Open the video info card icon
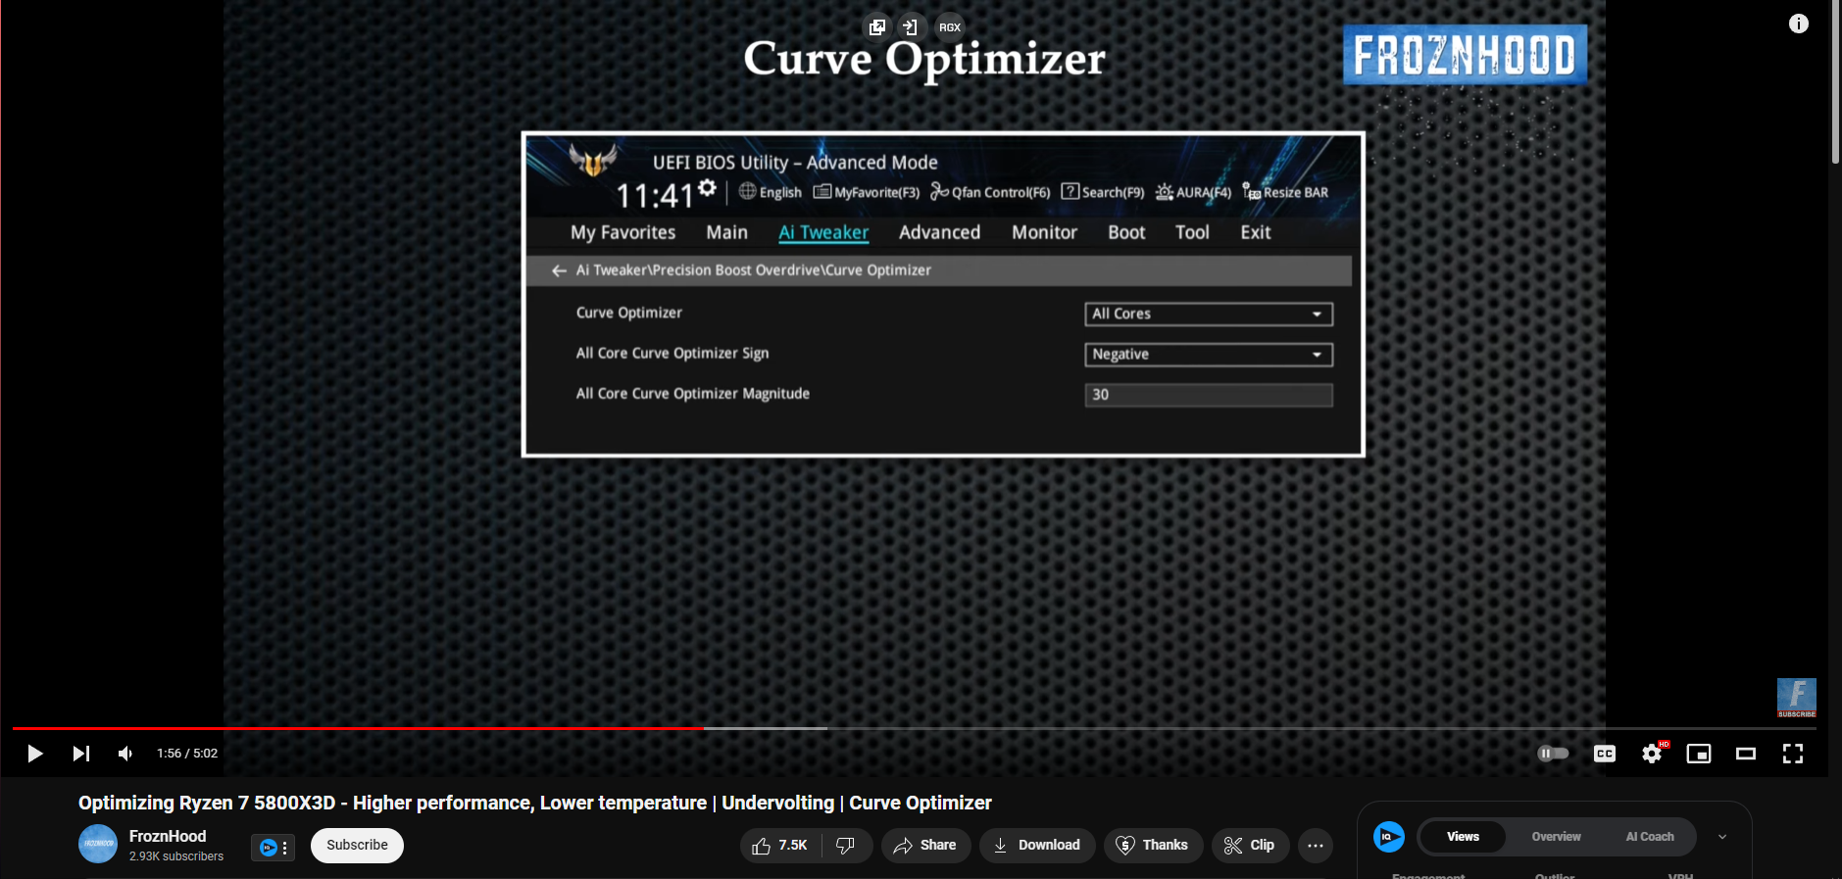 (1799, 24)
